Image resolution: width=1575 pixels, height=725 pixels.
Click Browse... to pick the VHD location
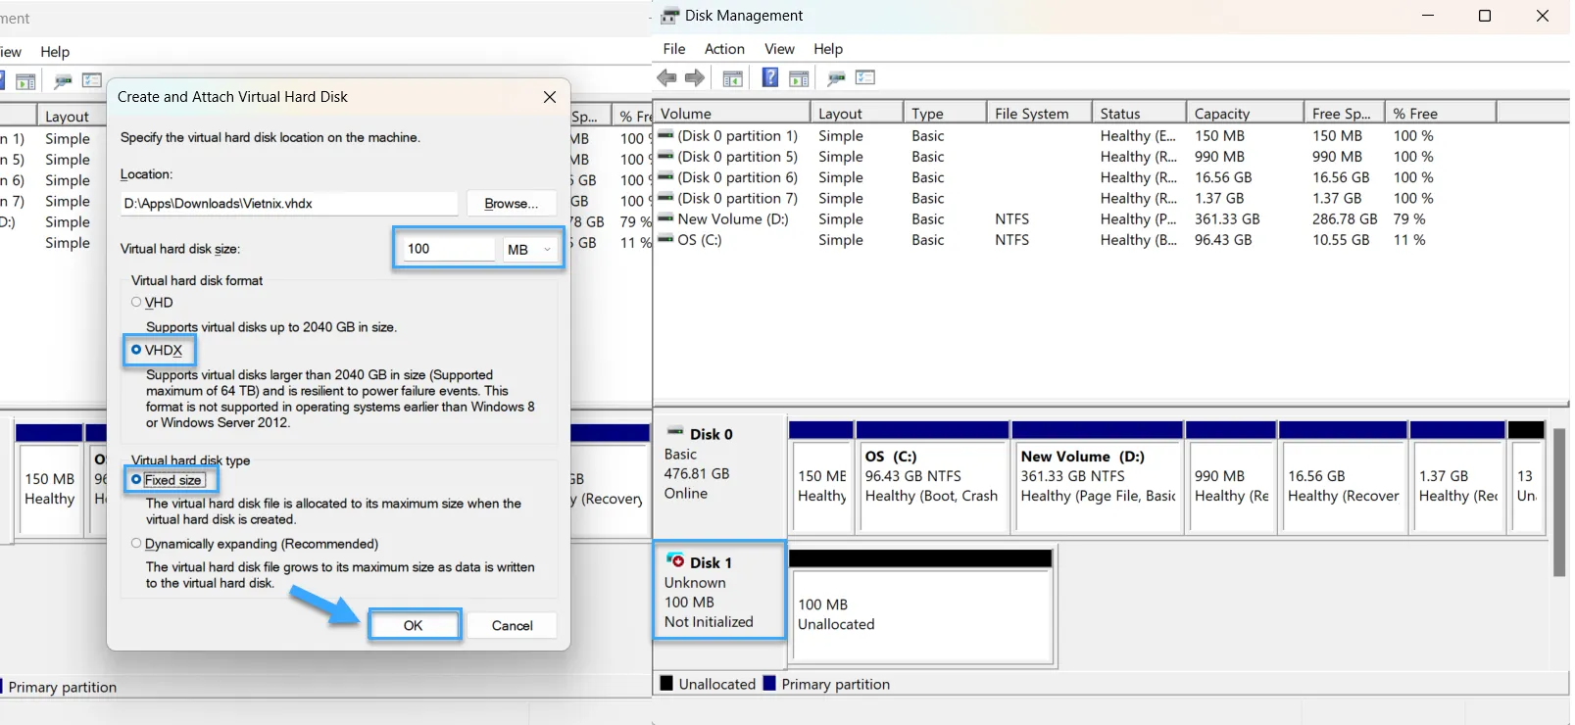click(x=512, y=203)
